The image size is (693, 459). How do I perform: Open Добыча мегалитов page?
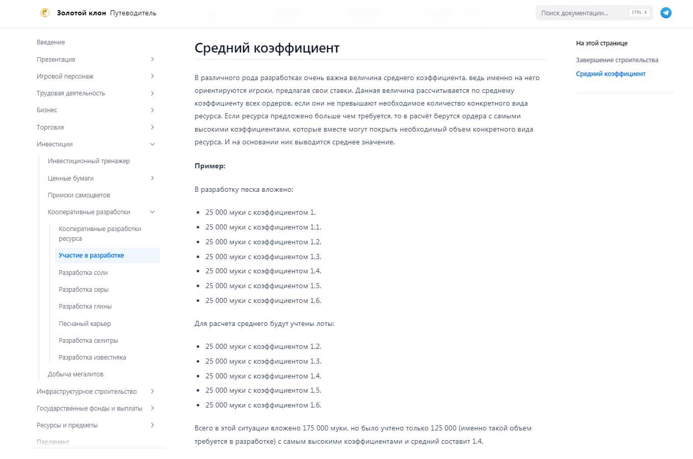click(75, 374)
